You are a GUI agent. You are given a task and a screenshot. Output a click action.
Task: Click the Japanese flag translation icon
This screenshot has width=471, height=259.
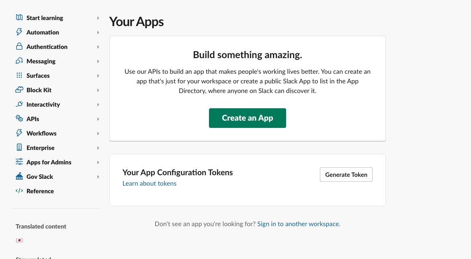tap(19, 240)
